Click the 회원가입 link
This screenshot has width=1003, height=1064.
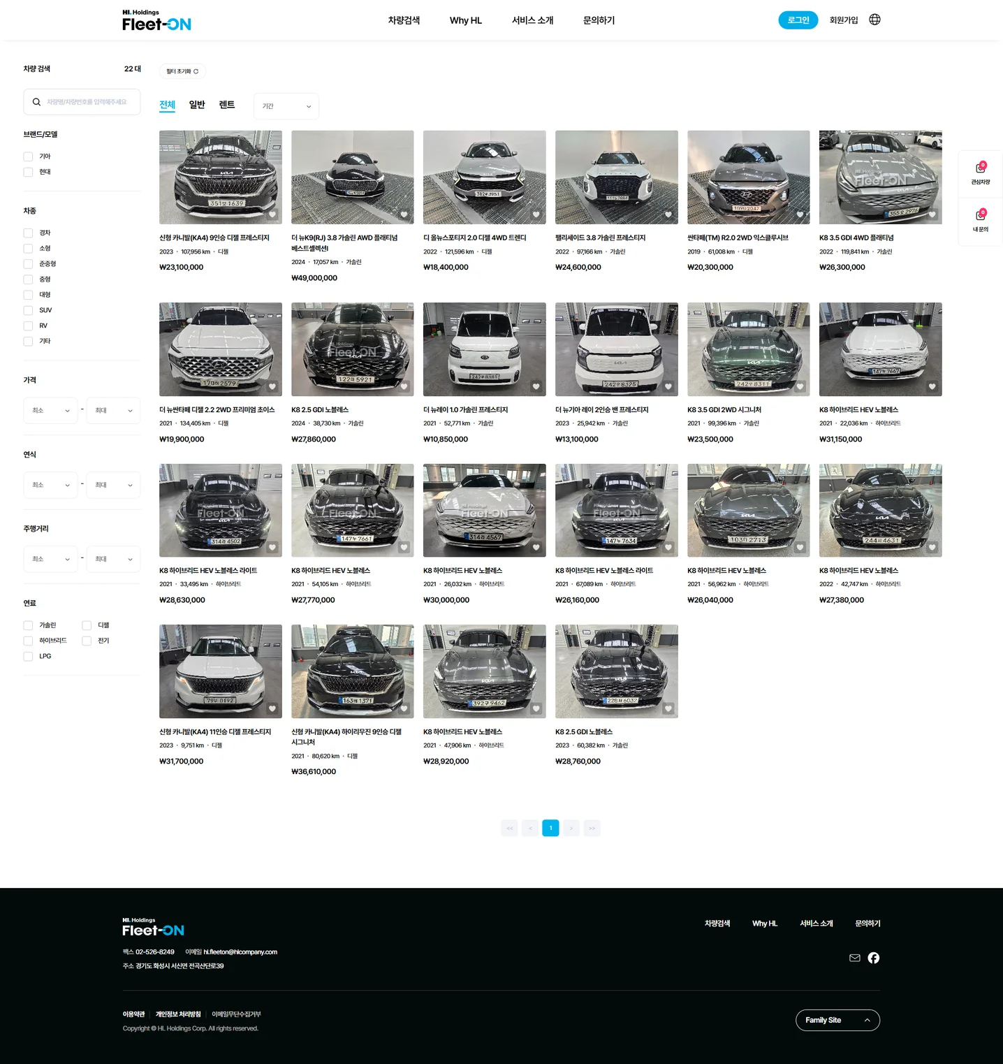point(844,20)
